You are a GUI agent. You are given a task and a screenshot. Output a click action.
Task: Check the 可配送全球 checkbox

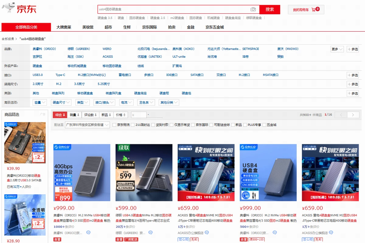211,125
